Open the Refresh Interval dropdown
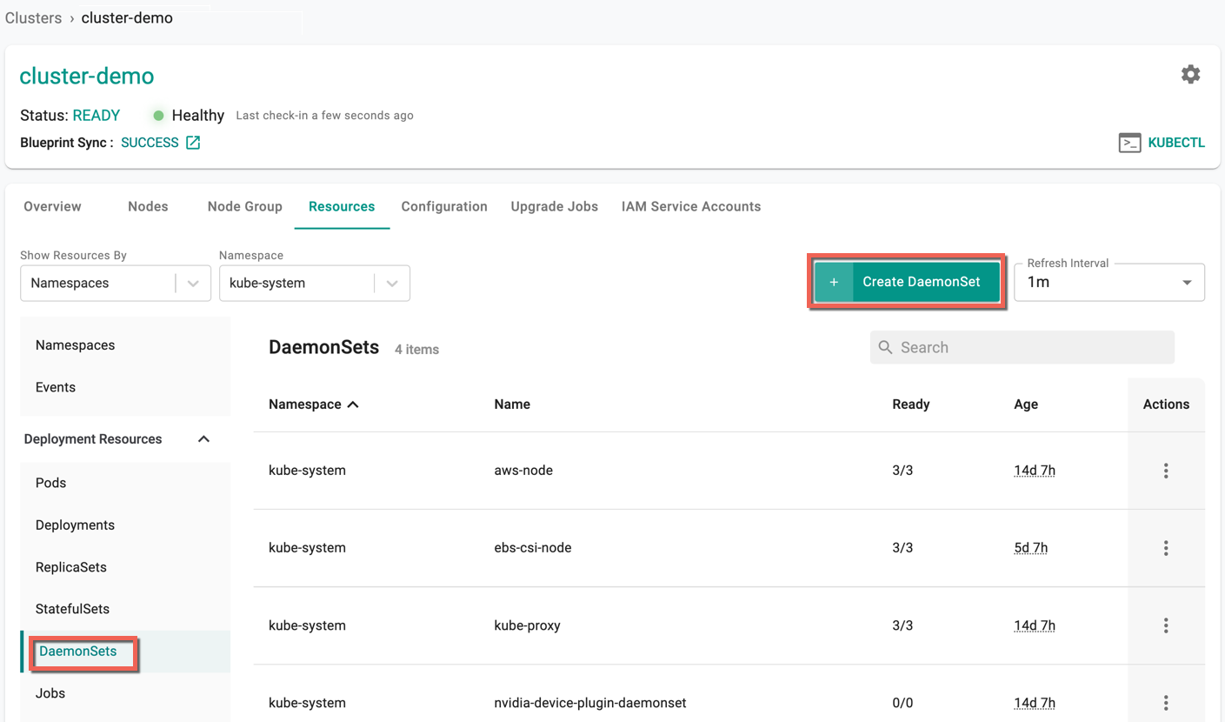The image size is (1225, 722). [x=1109, y=283]
